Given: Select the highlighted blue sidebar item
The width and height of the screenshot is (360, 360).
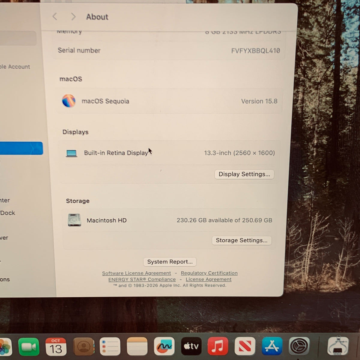Looking at the screenshot, I should pos(21,148).
